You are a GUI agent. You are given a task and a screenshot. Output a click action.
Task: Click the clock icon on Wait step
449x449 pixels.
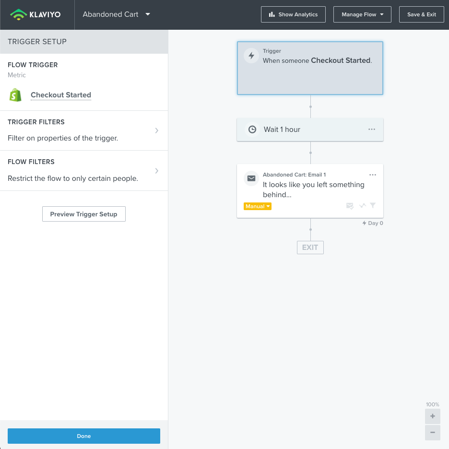[252, 130]
